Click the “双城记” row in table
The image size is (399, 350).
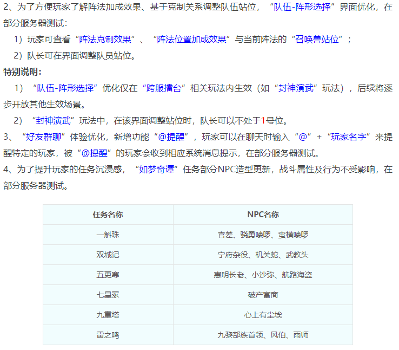coord(108,255)
